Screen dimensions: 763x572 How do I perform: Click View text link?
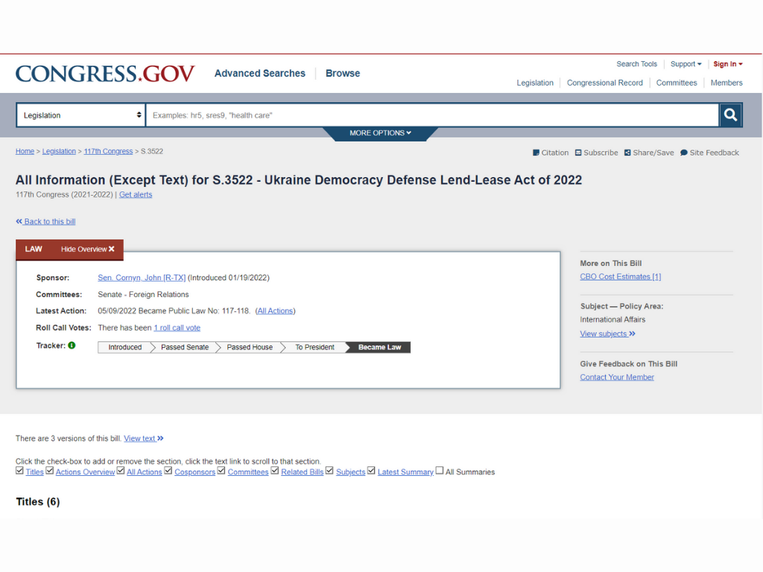tap(144, 438)
